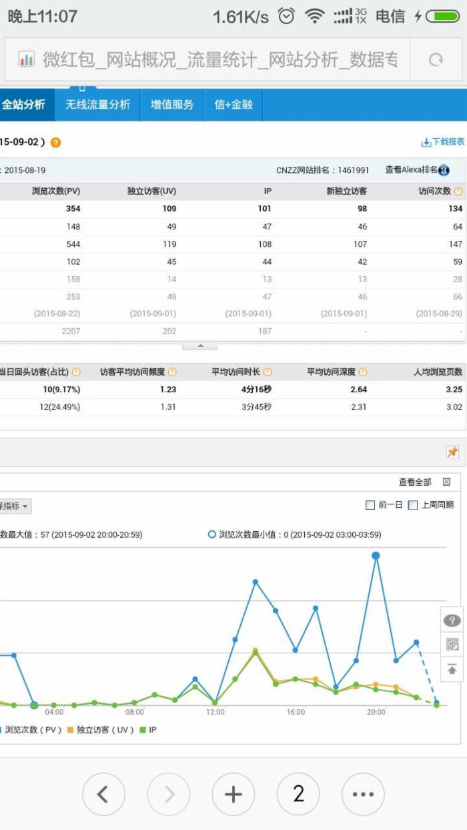Click the 3分45秒 average duration value
This screenshot has width=467, height=830.
coord(257,407)
